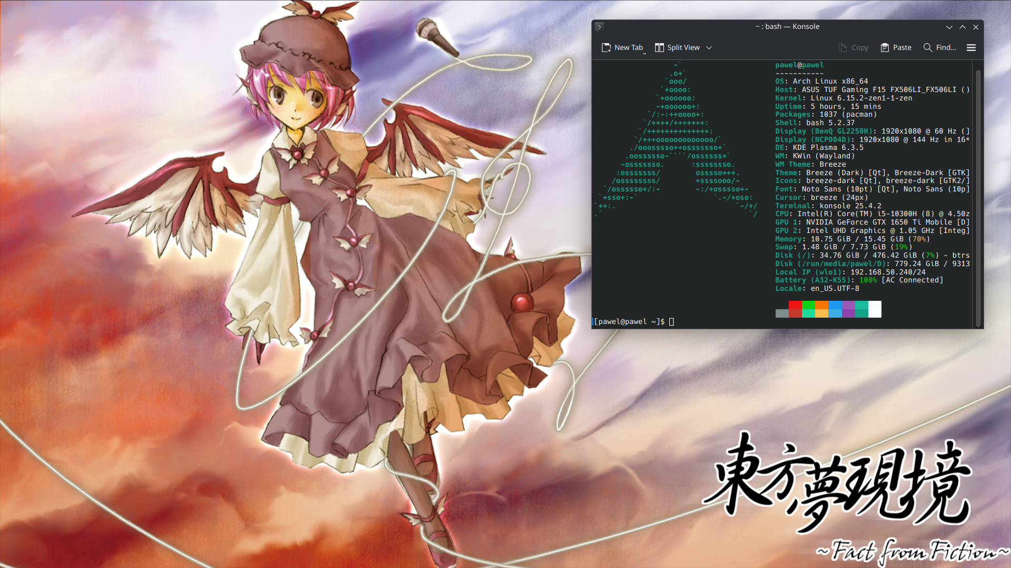The height and width of the screenshot is (568, 1011).
Task: Click the Split View button
Action: click(677, 47)
